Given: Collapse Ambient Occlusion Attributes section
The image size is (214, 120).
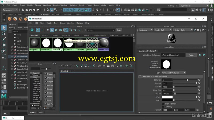Looking at the screenshot, I should (x=140, y=76).
